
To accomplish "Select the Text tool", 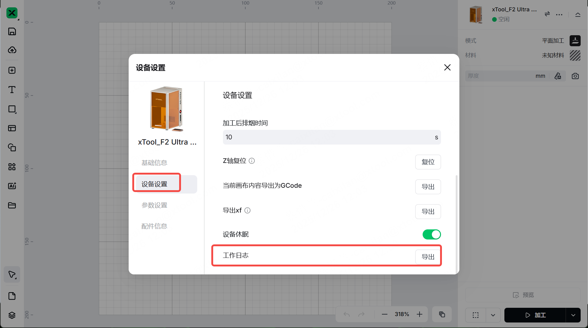I will 12,90.
